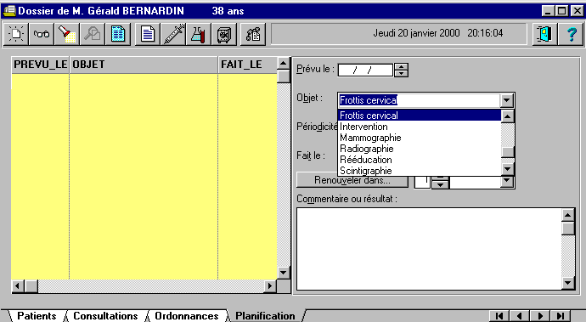Switch to the Ordonnances tab

click(x=187, y=316)
